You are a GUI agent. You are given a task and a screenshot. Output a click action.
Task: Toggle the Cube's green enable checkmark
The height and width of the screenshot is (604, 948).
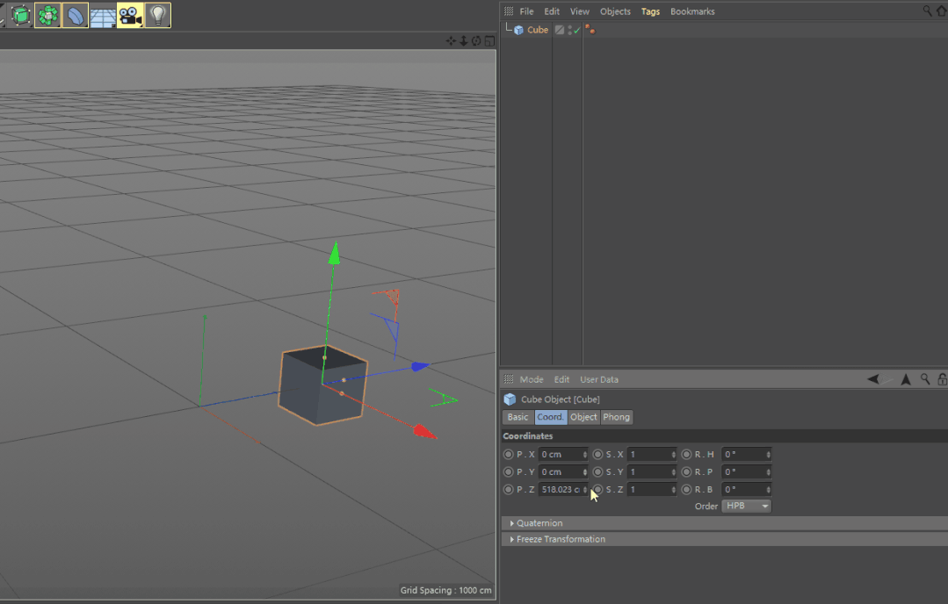576,30
